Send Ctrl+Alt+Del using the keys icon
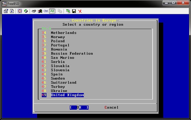The height and width of the screenshot is (120, 191). coord(34,11)
